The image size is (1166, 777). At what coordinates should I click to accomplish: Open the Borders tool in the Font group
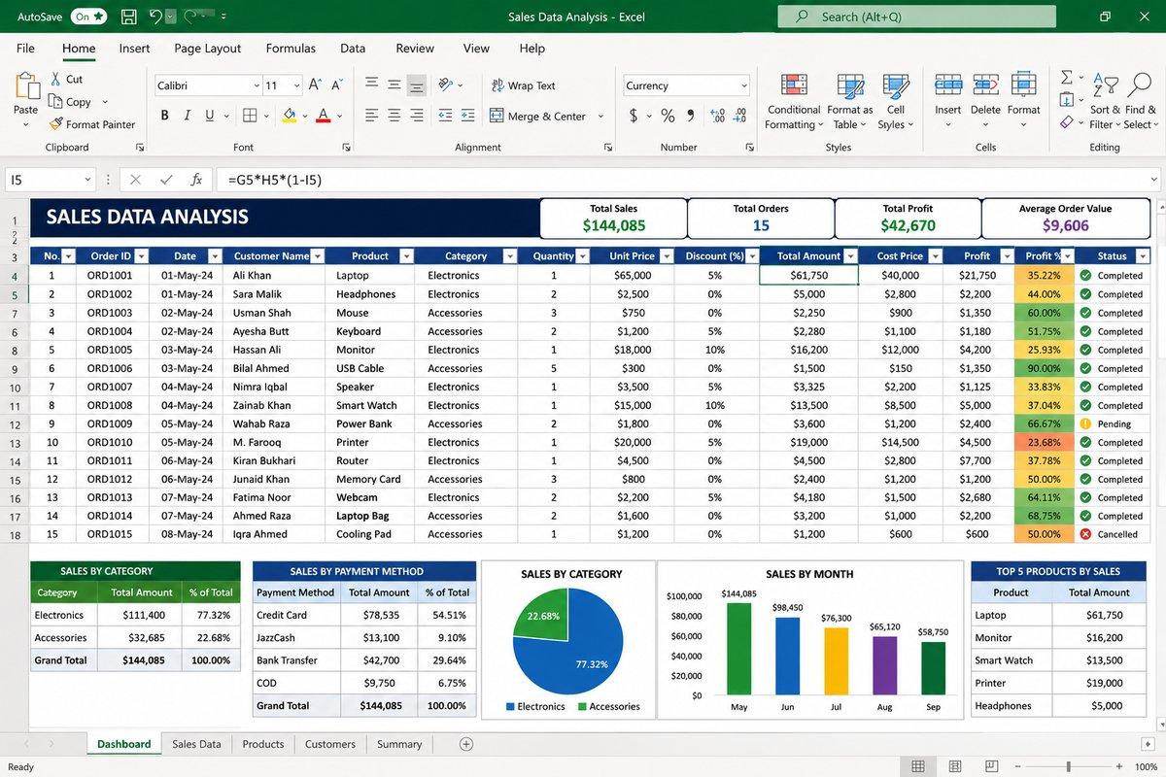[250, 116]
